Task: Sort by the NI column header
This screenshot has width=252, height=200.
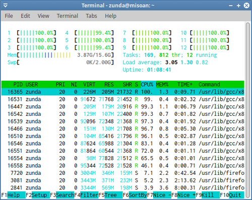Action: (74, 85)
